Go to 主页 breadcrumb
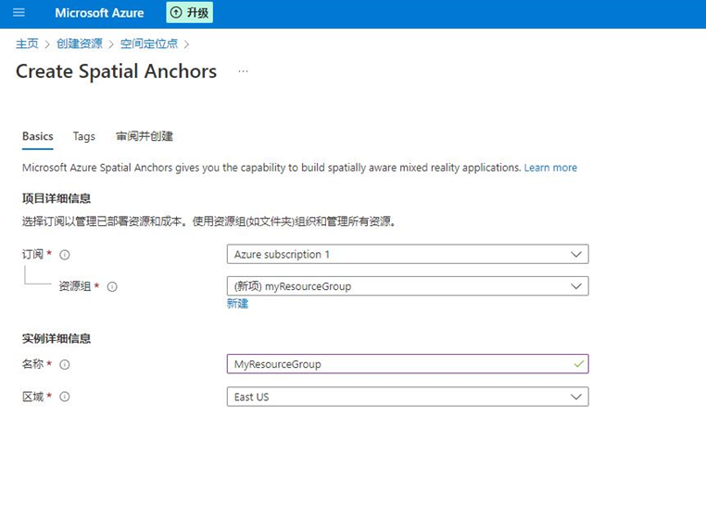The height and width of the screenshot is (517, 706). pyautogui.click(x=27, y=44)
